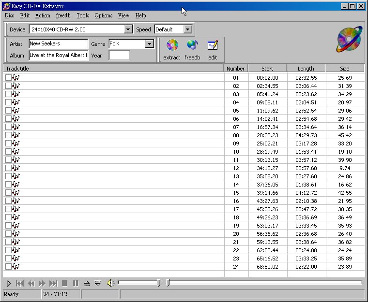
Task: Start playback with the play button
Action: point(9,284)
